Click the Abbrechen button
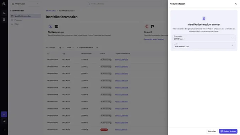240x135 pixels. [212, 131]
